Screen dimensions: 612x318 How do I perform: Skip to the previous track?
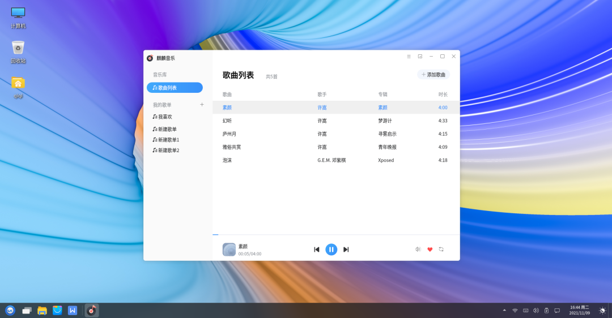point(317,250)
